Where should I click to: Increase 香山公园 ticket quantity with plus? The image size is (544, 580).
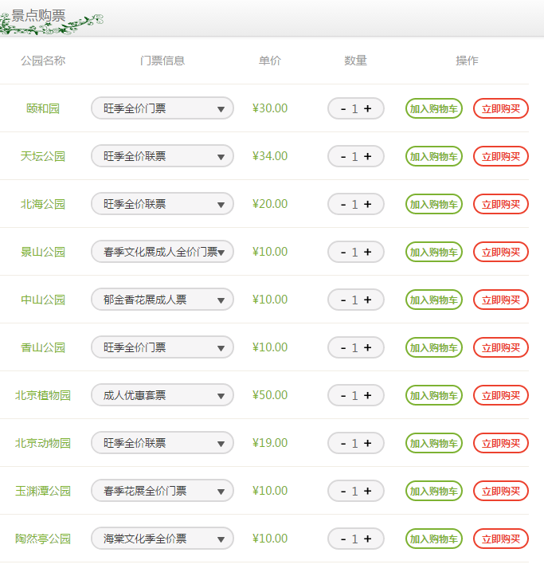368,347
